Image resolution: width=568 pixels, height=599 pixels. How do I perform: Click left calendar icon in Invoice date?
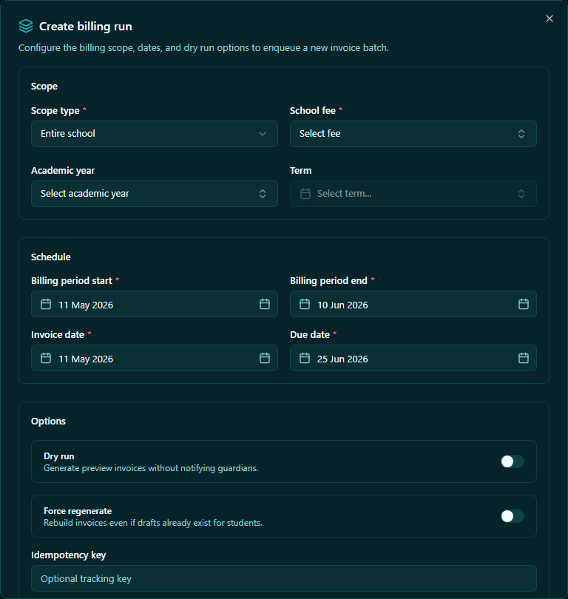point(46,358)
